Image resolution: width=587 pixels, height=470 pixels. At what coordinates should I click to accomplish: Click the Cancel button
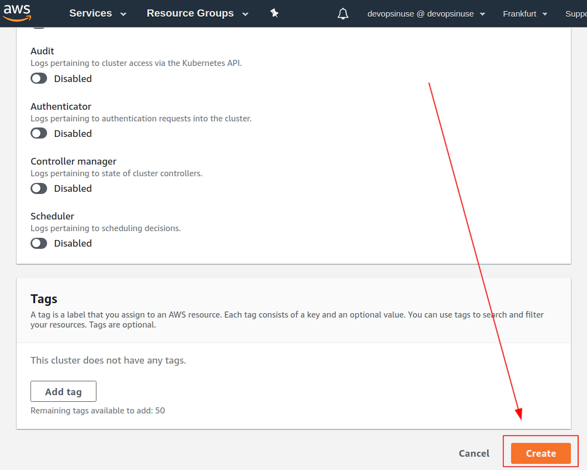(x=474, y=453)
